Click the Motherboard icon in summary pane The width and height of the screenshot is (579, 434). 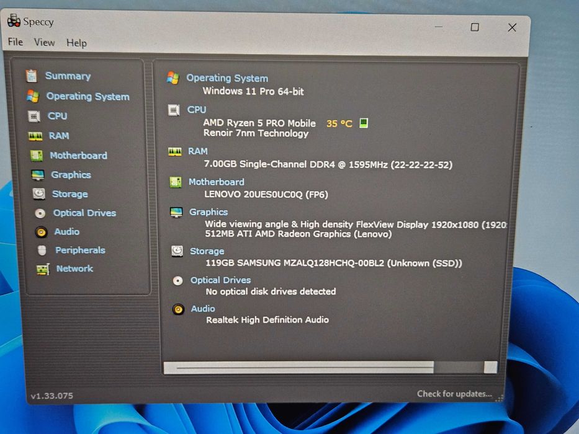176,182
